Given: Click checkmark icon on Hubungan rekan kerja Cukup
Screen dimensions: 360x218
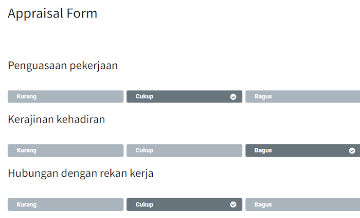Looking at the screenshot, I should 233,204.
